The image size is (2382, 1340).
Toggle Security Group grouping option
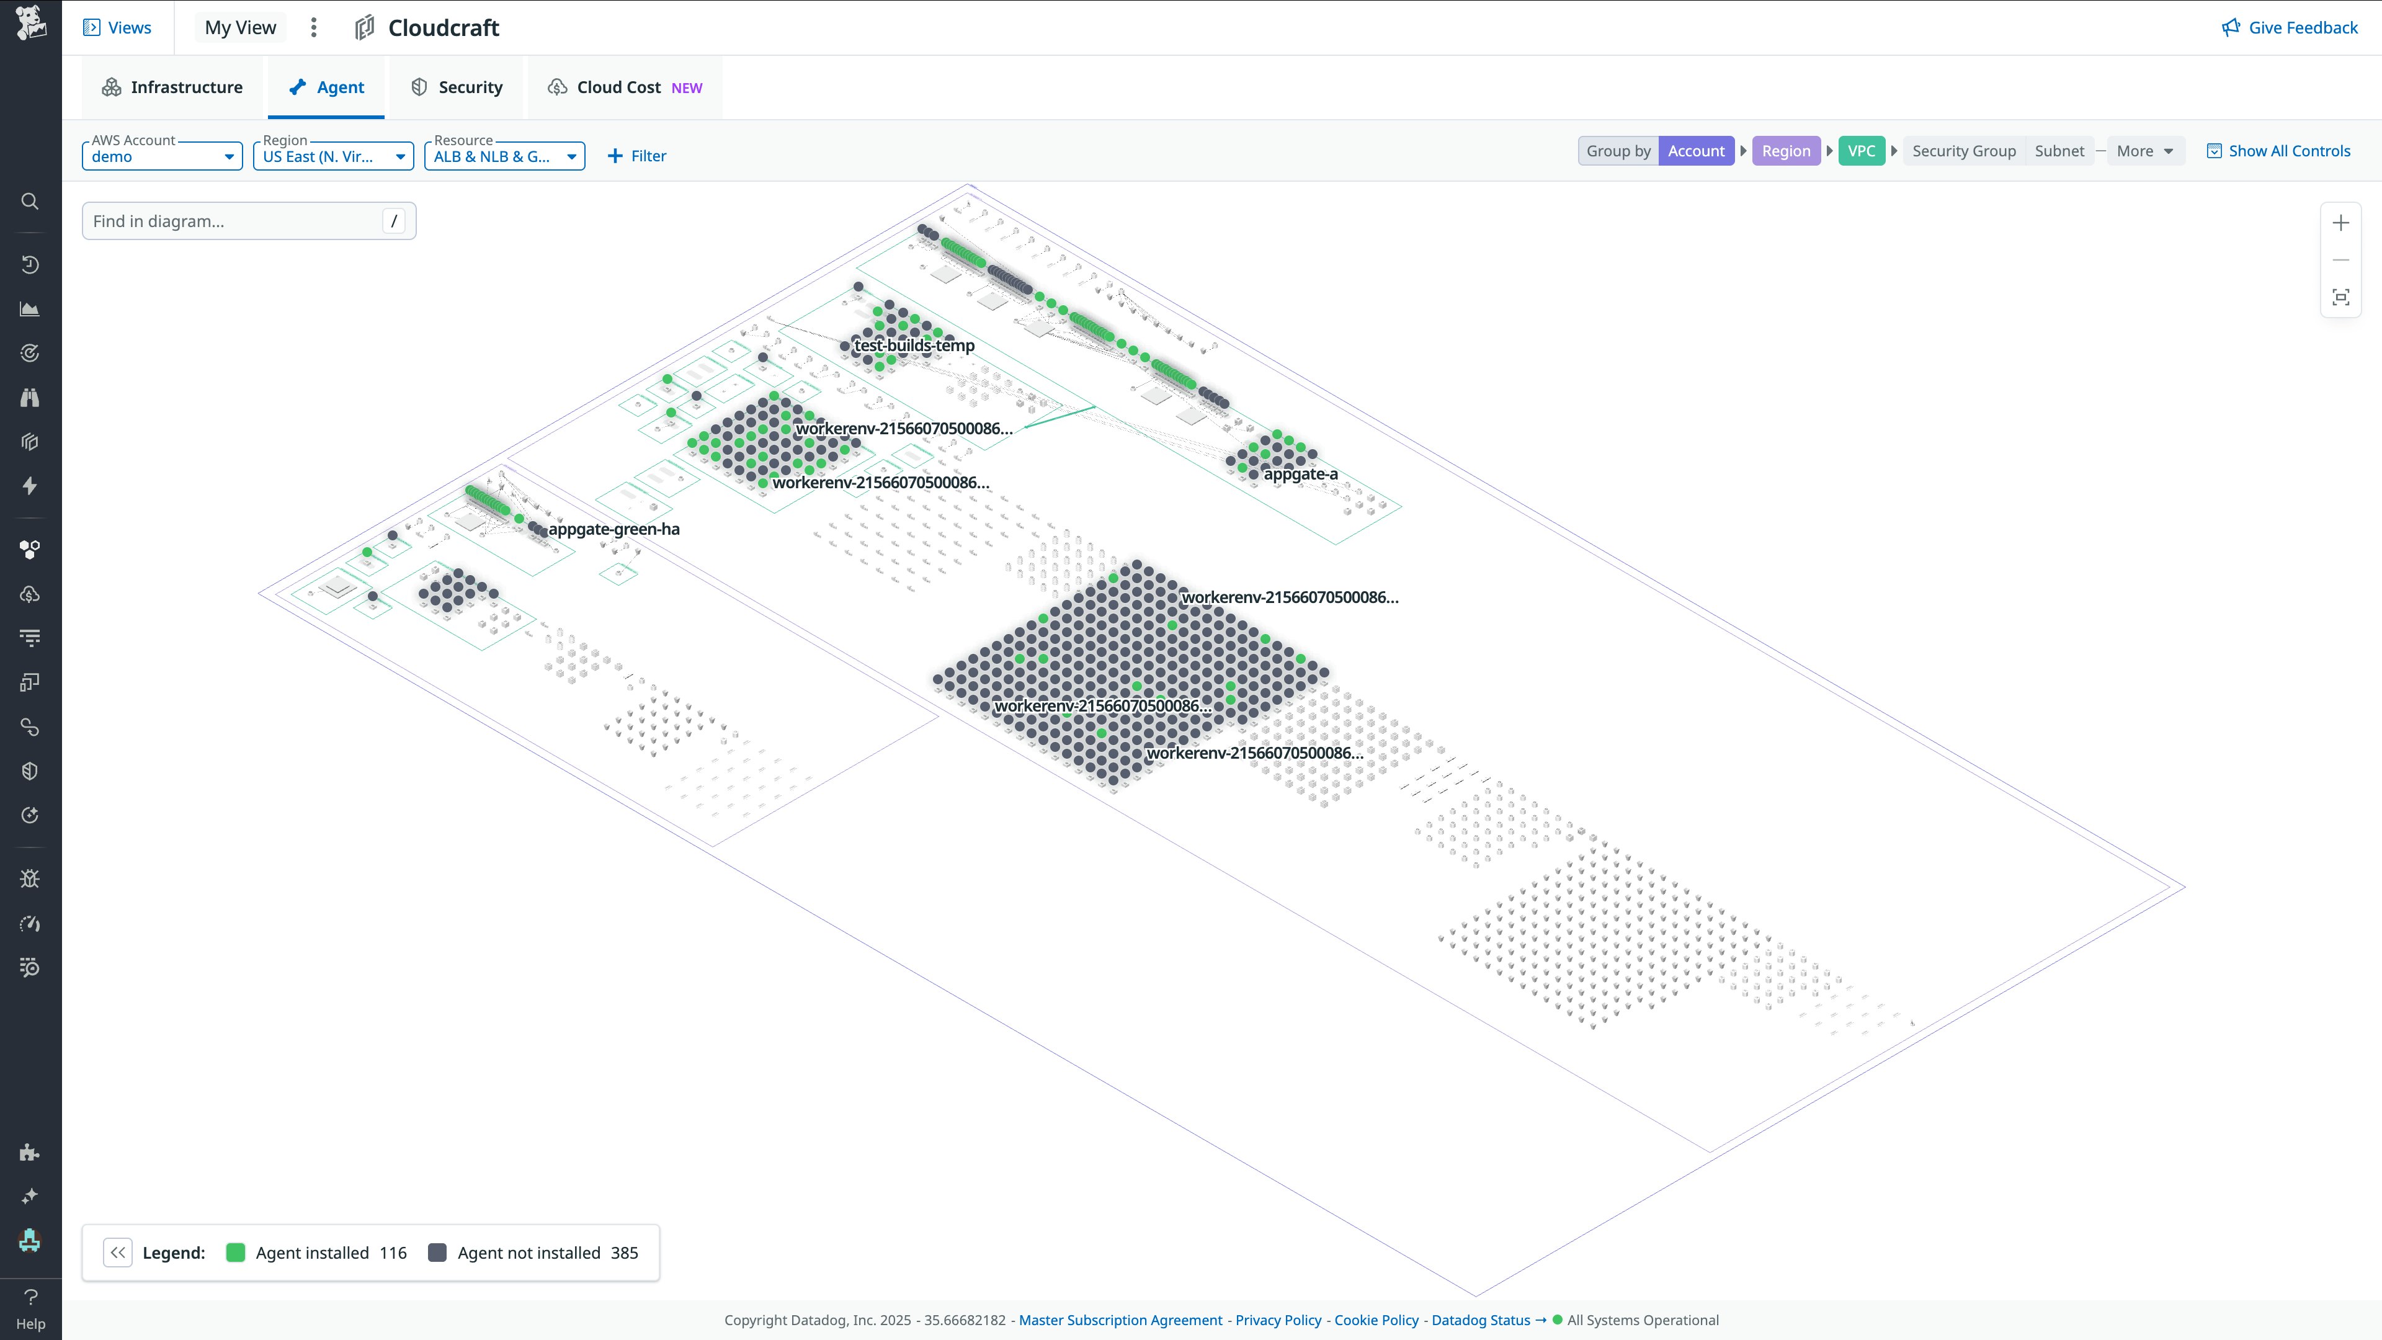pos(1963,151)
